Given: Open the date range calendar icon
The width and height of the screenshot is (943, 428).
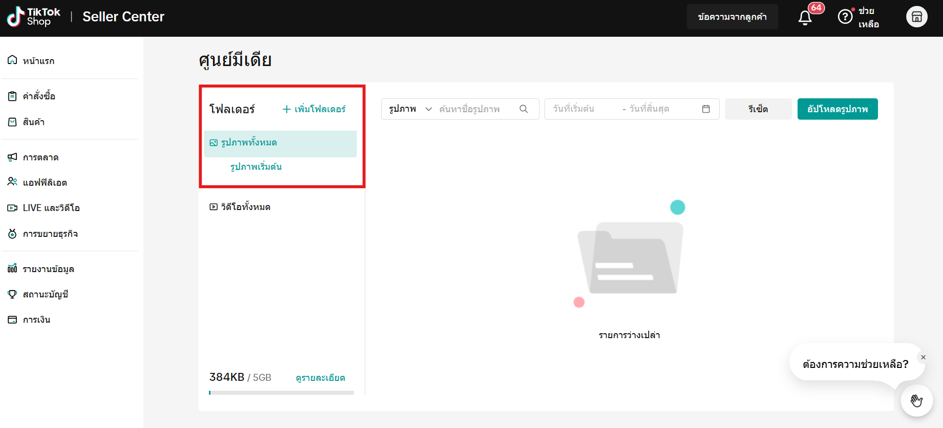Looking at the screenshot, I should (706, 109).
